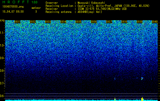Select the file name 1004070930.png
The height and width of the screenshot is (101, 160).
[x=13, y=7]
